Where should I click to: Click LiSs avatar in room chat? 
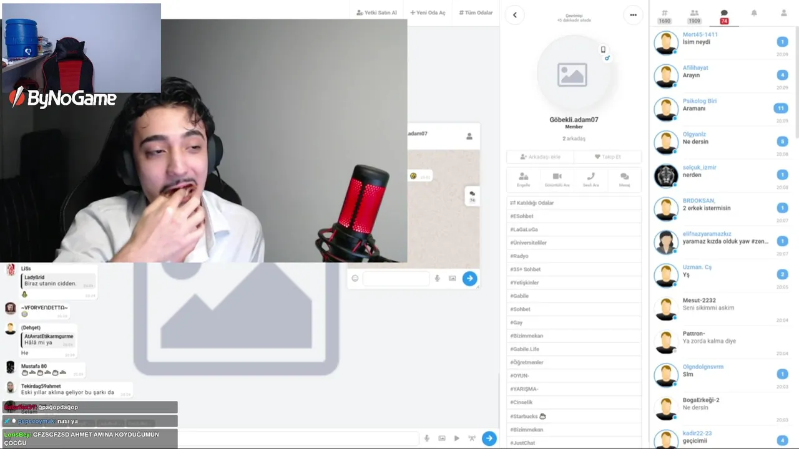click(11, 270)
